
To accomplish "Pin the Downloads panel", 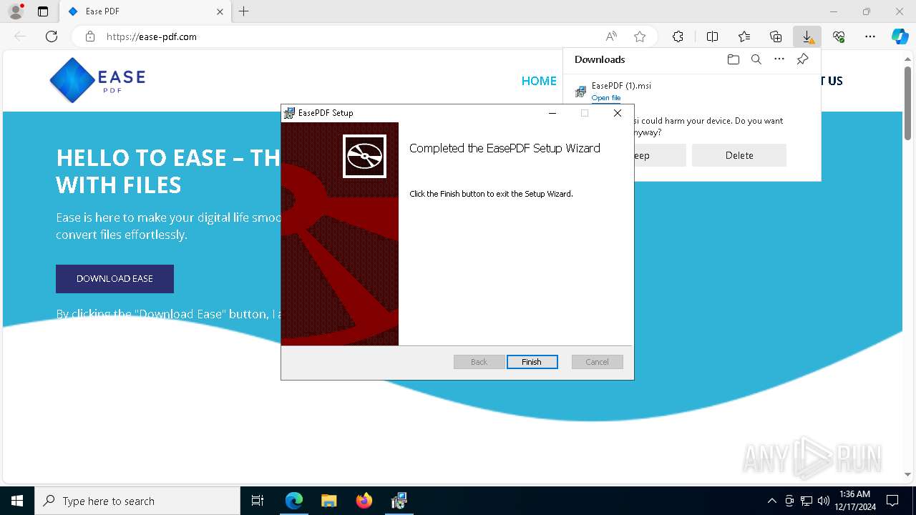I will (x=802, y=59).
